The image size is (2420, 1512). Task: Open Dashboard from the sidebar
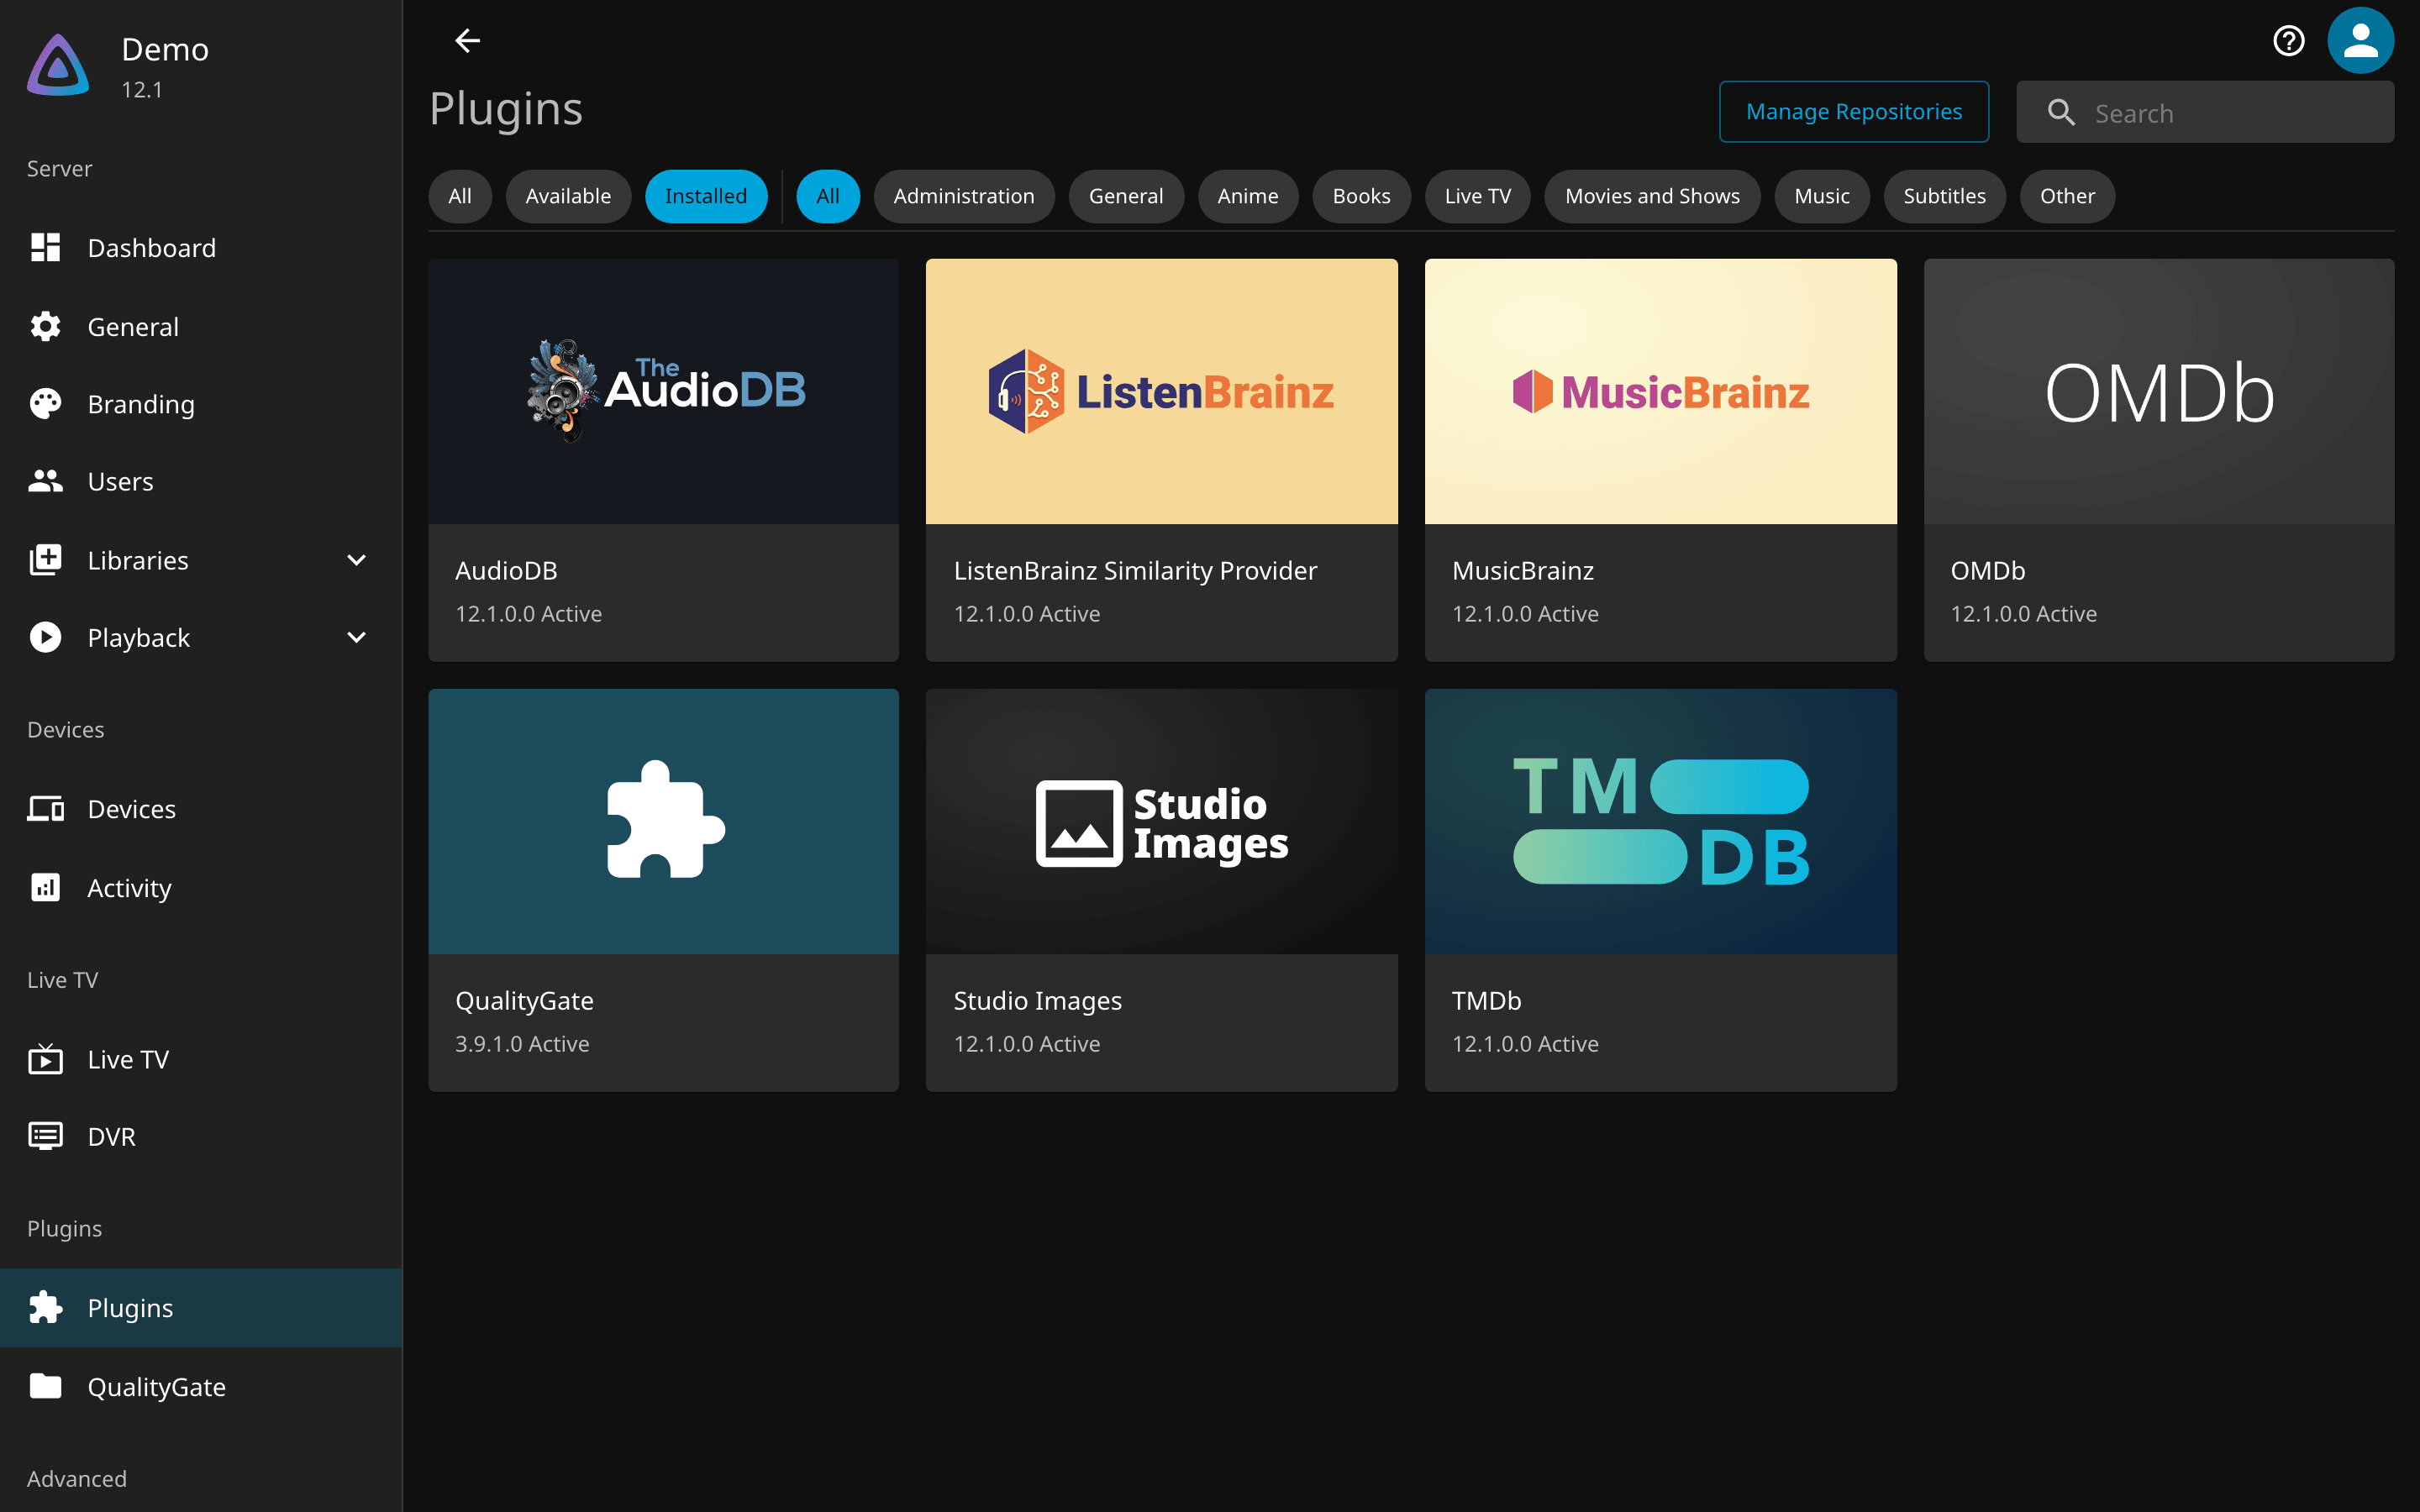coord(201,248)
